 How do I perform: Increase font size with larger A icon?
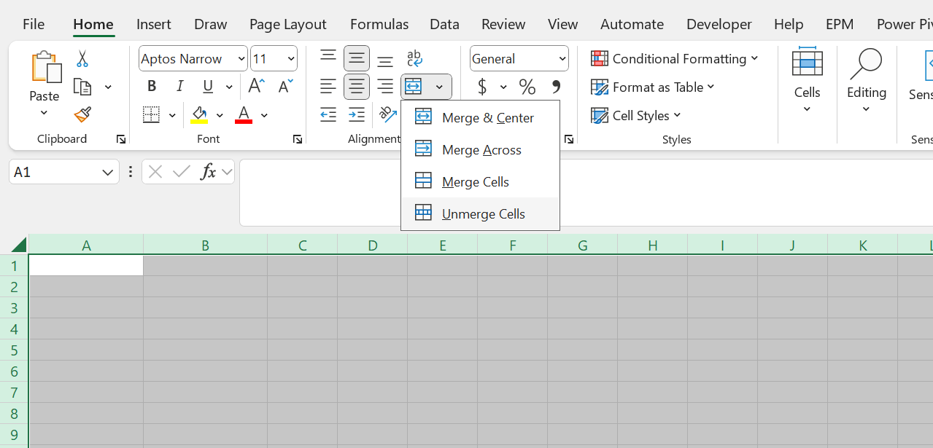tap(256, 87)
